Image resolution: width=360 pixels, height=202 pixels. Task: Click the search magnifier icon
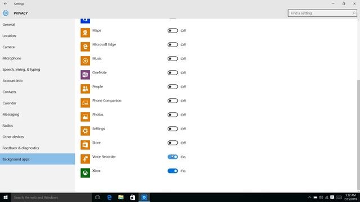point(354,13)
